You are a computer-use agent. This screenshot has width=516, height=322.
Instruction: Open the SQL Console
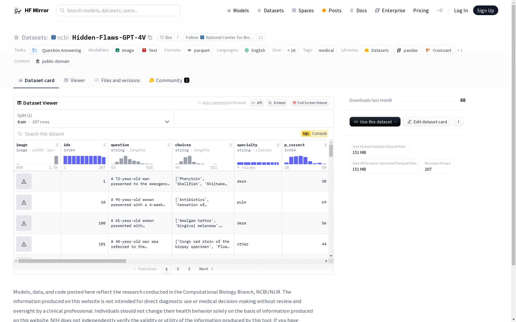tap(314, 134)
